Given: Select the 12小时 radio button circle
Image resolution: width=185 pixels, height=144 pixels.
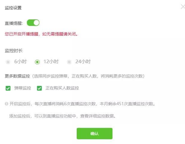Looking at the screenshot, I should [x=37, y=62].
